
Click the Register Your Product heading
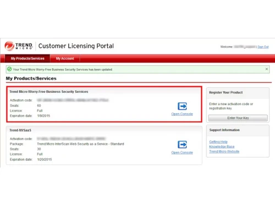point(226,92)
